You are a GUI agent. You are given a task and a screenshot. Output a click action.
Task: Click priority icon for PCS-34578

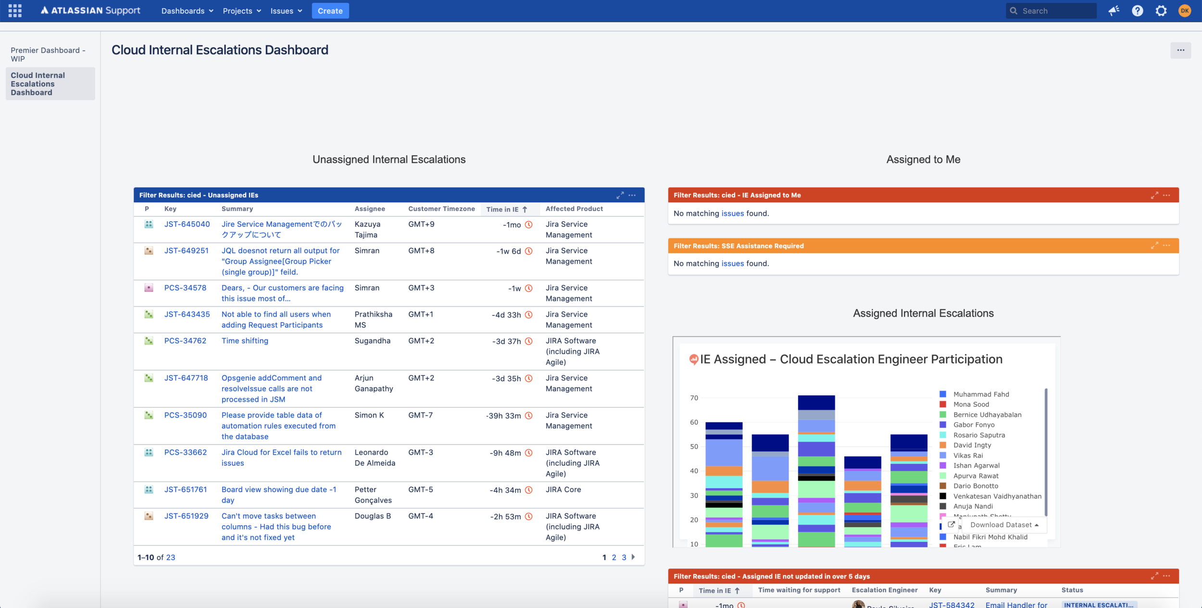[149, 287]
